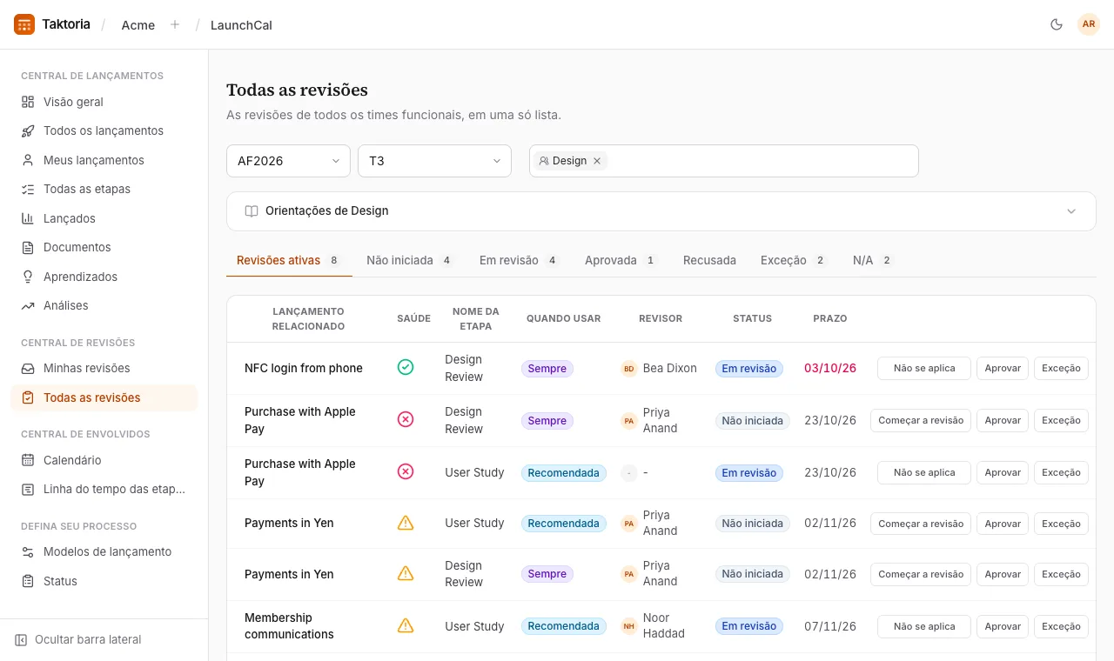
Task: Open Análises from the sidebar
Action: tap(104, 305)
